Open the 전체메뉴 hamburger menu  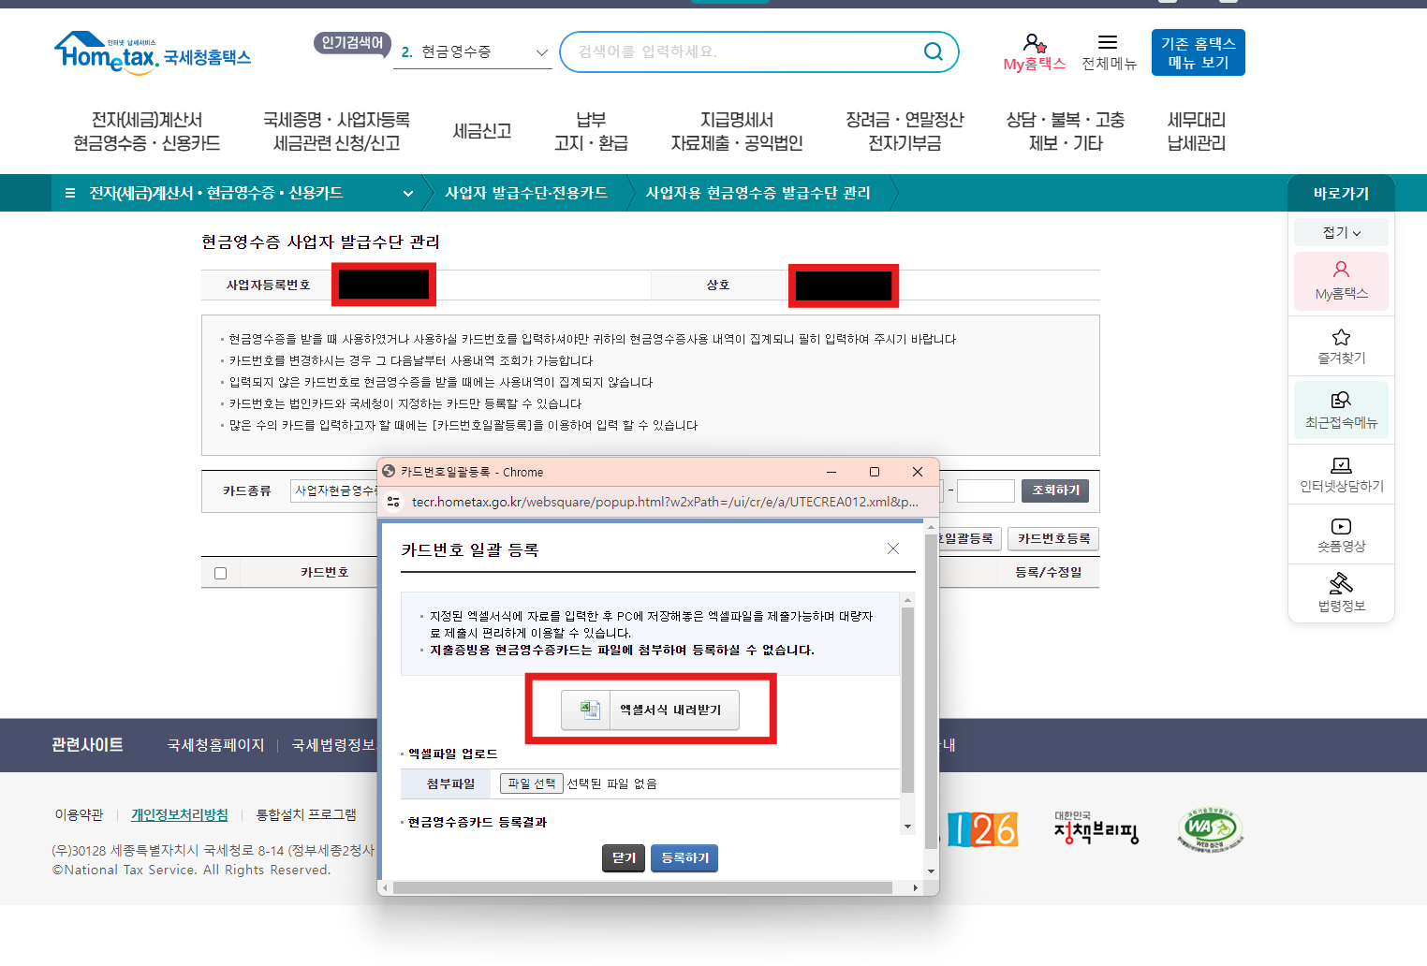tap(1108, 51)
